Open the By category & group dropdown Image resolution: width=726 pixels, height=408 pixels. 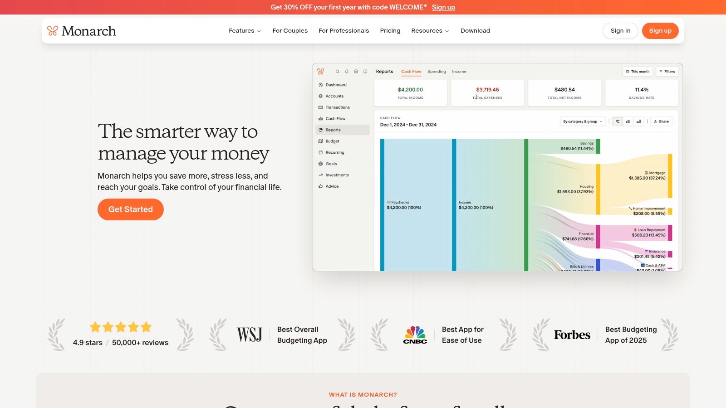tap(583, 121)
